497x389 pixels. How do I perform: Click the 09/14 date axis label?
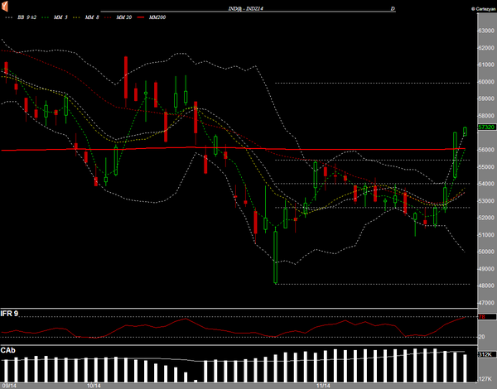point(10,385)
